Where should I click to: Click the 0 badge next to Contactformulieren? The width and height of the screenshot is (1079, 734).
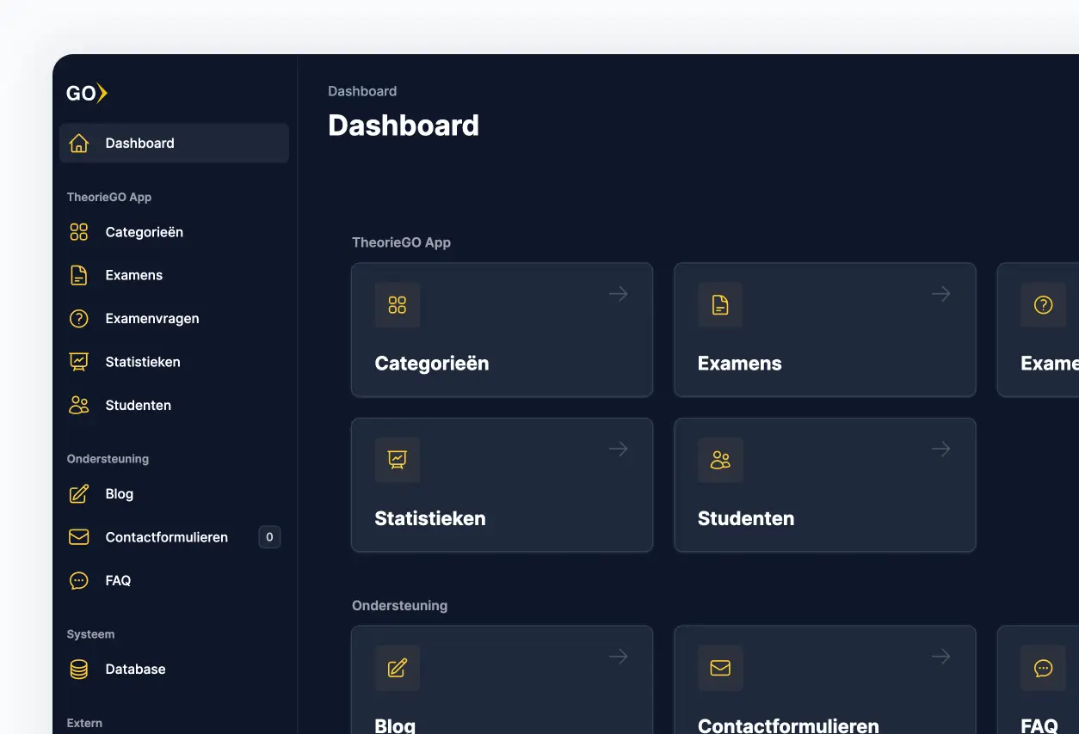268,536
